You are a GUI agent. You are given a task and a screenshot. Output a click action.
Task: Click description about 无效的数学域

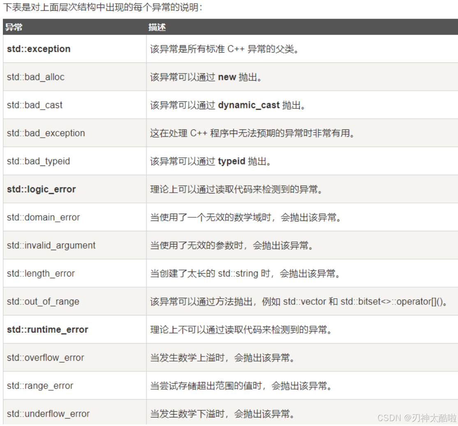tap(245, 217)
